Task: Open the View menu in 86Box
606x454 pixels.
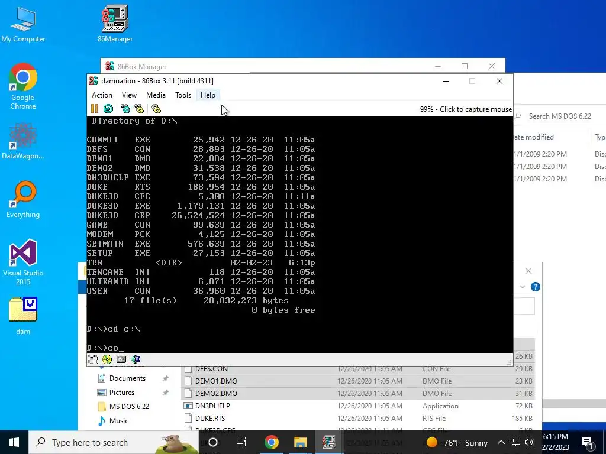Action: 129,95
